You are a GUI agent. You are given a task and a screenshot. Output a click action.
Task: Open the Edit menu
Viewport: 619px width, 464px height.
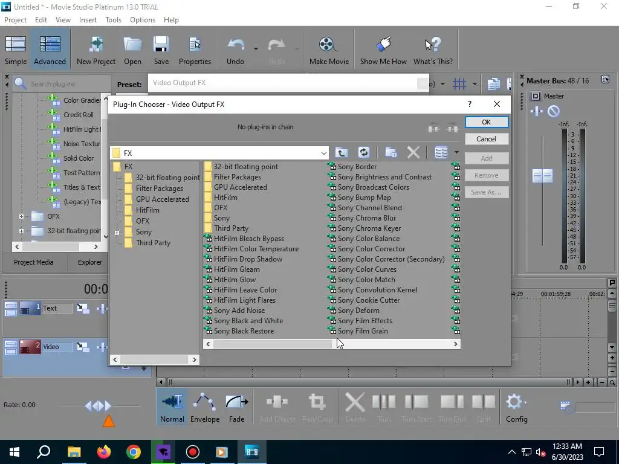[41, 20]
